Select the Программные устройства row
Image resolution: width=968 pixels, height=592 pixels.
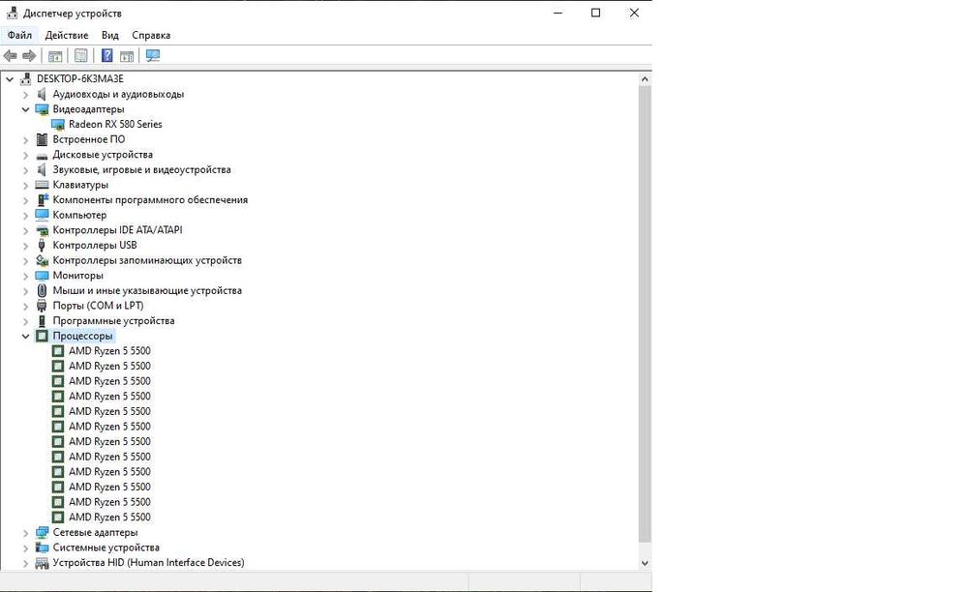tap(113, 321)
